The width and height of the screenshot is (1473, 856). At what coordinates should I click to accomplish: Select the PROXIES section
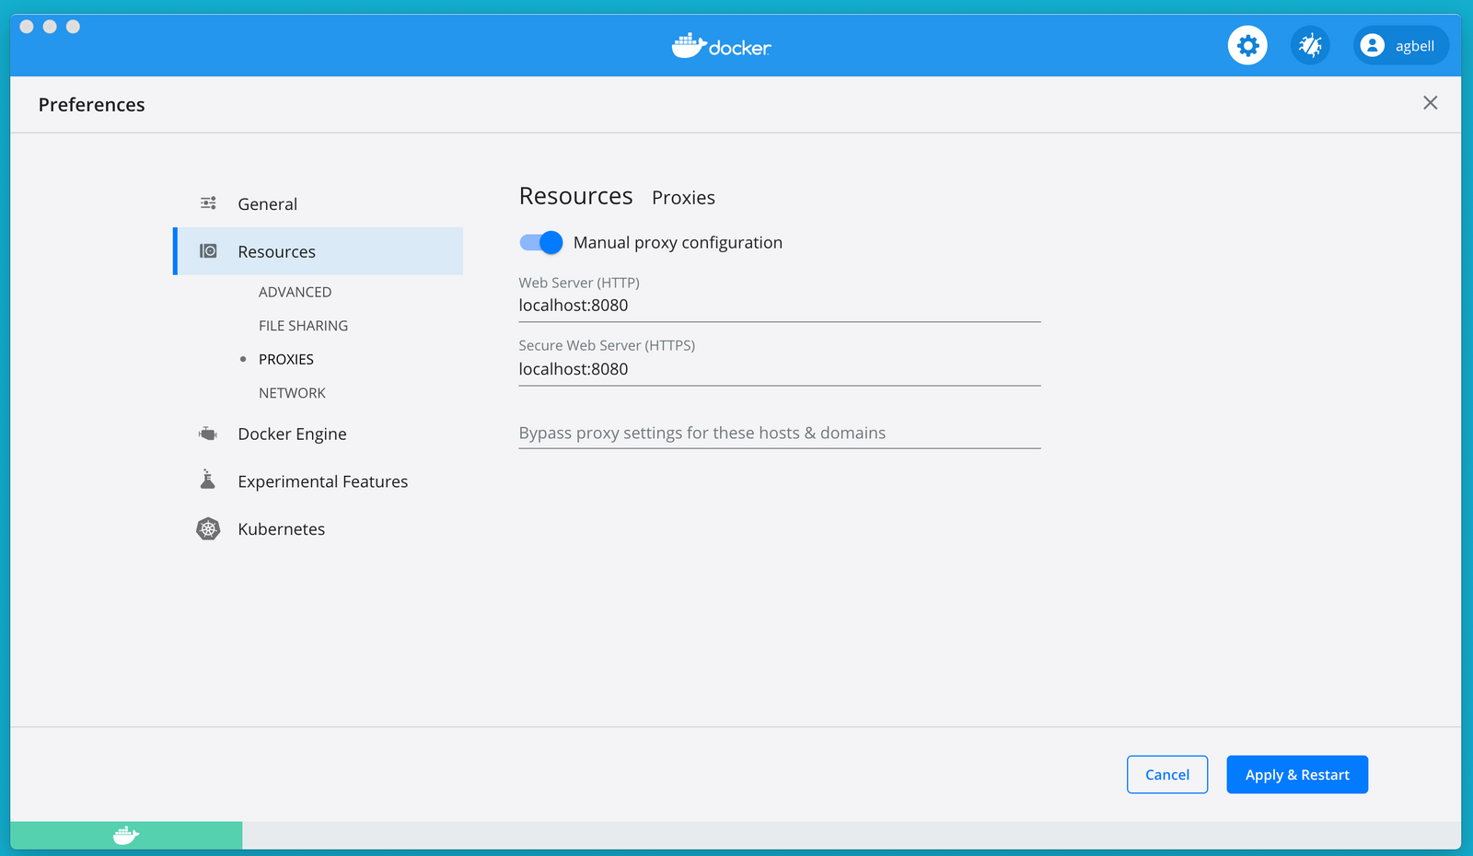[x=286, y=359]
